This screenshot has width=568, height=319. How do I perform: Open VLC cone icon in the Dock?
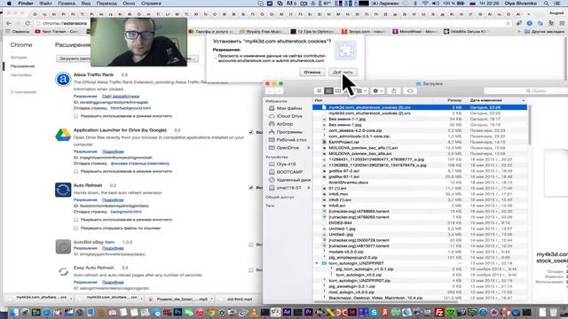coord(255,312)
